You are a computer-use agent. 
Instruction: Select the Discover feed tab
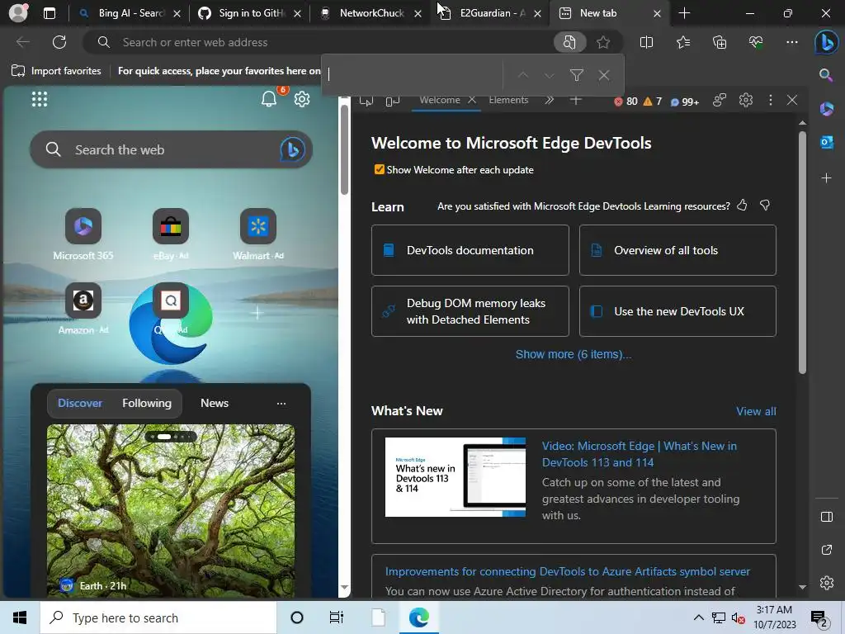click(x=80, y=403)
